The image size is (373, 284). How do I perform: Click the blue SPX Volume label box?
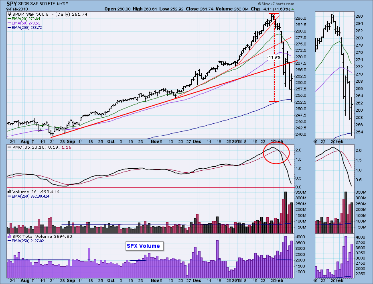pyautogui.click(x=144, y=246)
